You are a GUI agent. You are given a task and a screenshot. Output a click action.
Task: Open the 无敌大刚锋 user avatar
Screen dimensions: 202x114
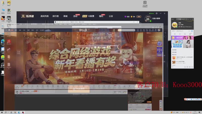[148, 18]
